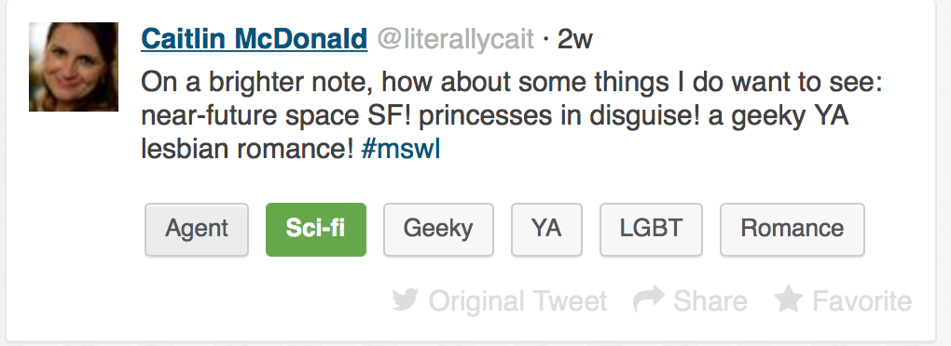This screenshot has height=346, width=951.
Task: Open the Original Tweet link text
Action: [517, 301]
